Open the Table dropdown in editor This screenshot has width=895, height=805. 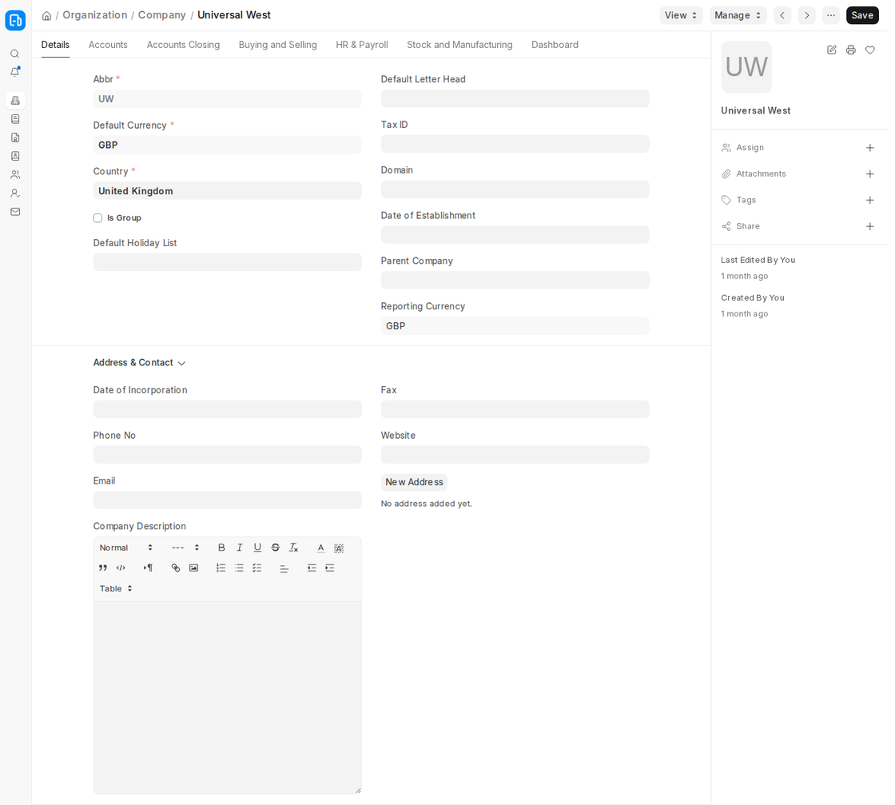116,588
